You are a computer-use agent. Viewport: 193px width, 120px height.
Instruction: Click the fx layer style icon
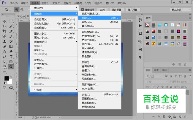click(x=159, y=116)
